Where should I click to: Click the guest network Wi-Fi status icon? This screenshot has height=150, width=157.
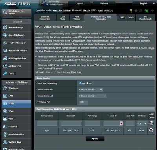tap(136, 11)
